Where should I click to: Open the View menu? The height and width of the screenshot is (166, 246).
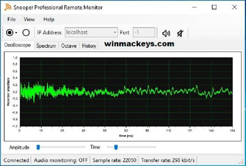pos(29,19)
